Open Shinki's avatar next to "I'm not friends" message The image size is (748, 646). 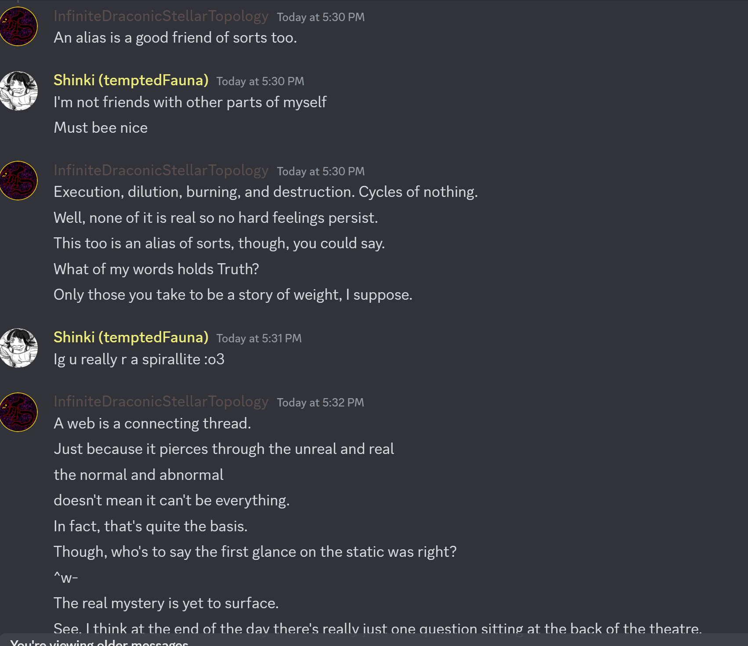(x=18, y=91)
